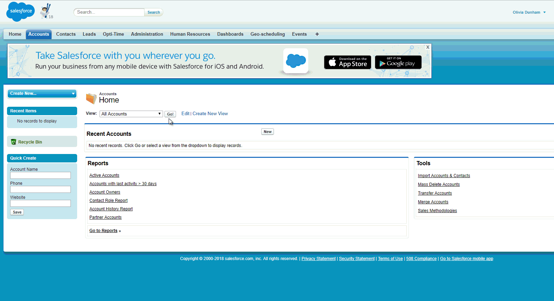Click the Account Name input field
Image resolution: width=554 pixels, height=301 pixels.
coord(40,175)
